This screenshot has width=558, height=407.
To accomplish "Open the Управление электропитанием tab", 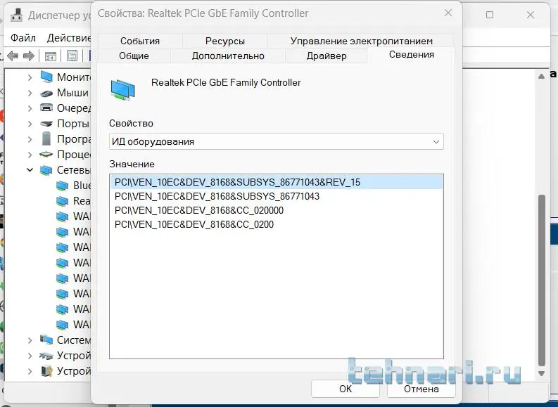I will [x=361, y=41].
